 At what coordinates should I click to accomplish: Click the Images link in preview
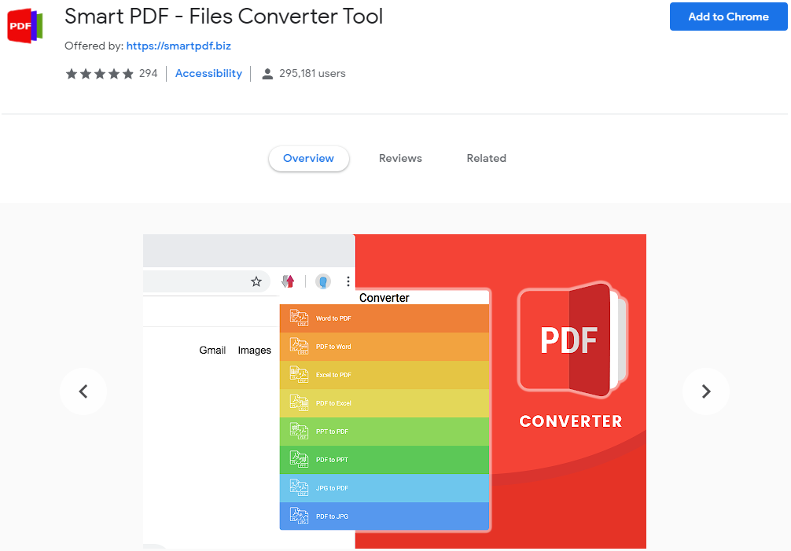(254, 350)
